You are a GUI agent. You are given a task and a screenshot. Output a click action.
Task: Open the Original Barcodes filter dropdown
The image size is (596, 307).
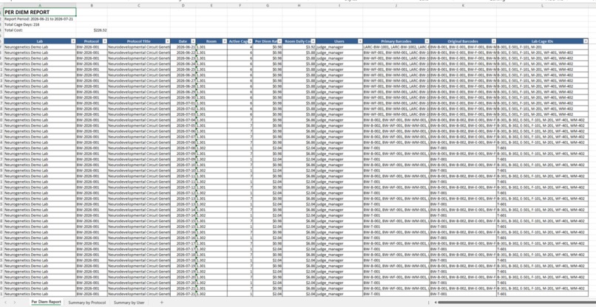pos(493,41)
